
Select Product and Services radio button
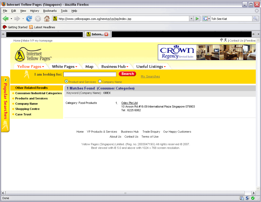click(x=66, y=81)
